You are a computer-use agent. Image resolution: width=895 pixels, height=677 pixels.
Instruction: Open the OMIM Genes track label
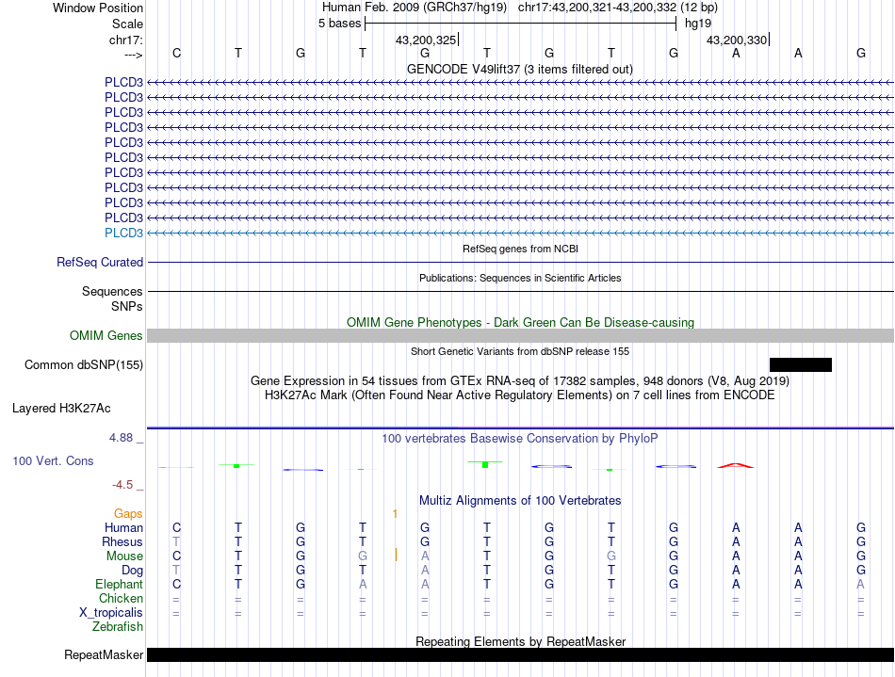[106, 335]
